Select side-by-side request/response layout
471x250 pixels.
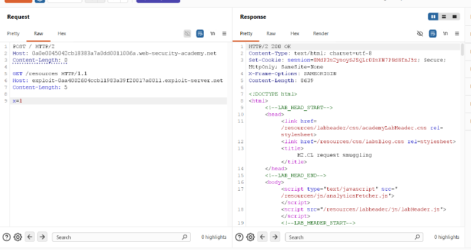coord(433,17)
